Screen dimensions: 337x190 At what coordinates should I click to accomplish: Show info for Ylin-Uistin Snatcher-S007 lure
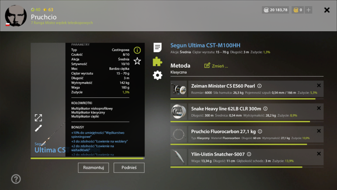point(249,154)
